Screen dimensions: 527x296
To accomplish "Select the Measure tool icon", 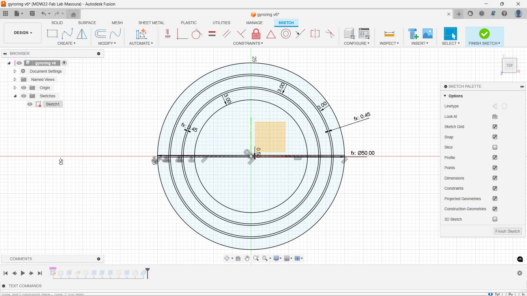I will click(389, 34).
